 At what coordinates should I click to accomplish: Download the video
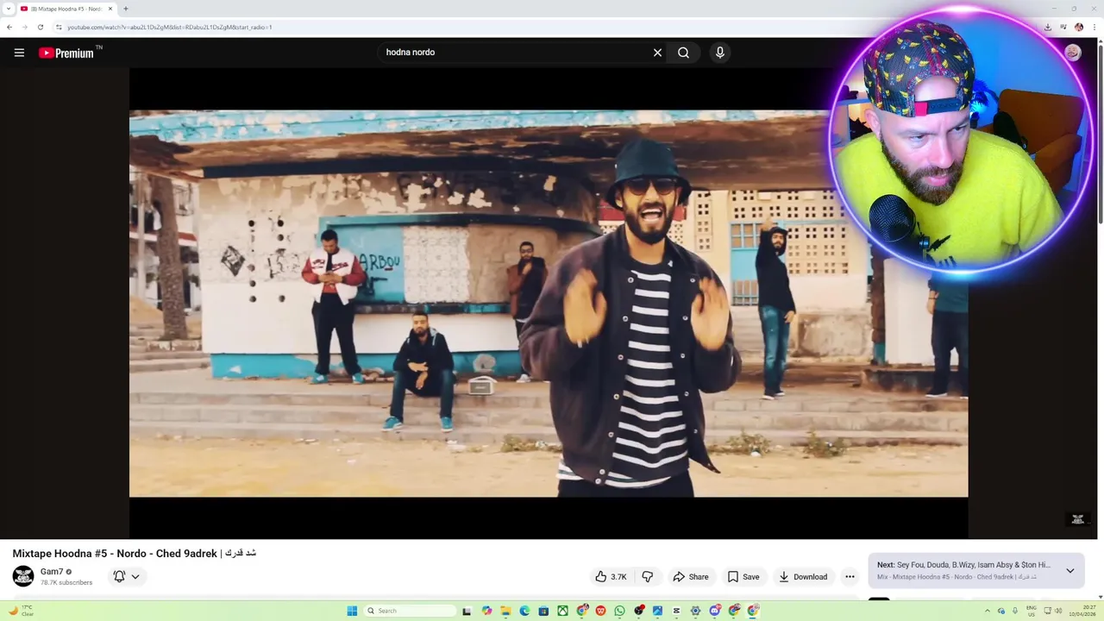(803, 577)
